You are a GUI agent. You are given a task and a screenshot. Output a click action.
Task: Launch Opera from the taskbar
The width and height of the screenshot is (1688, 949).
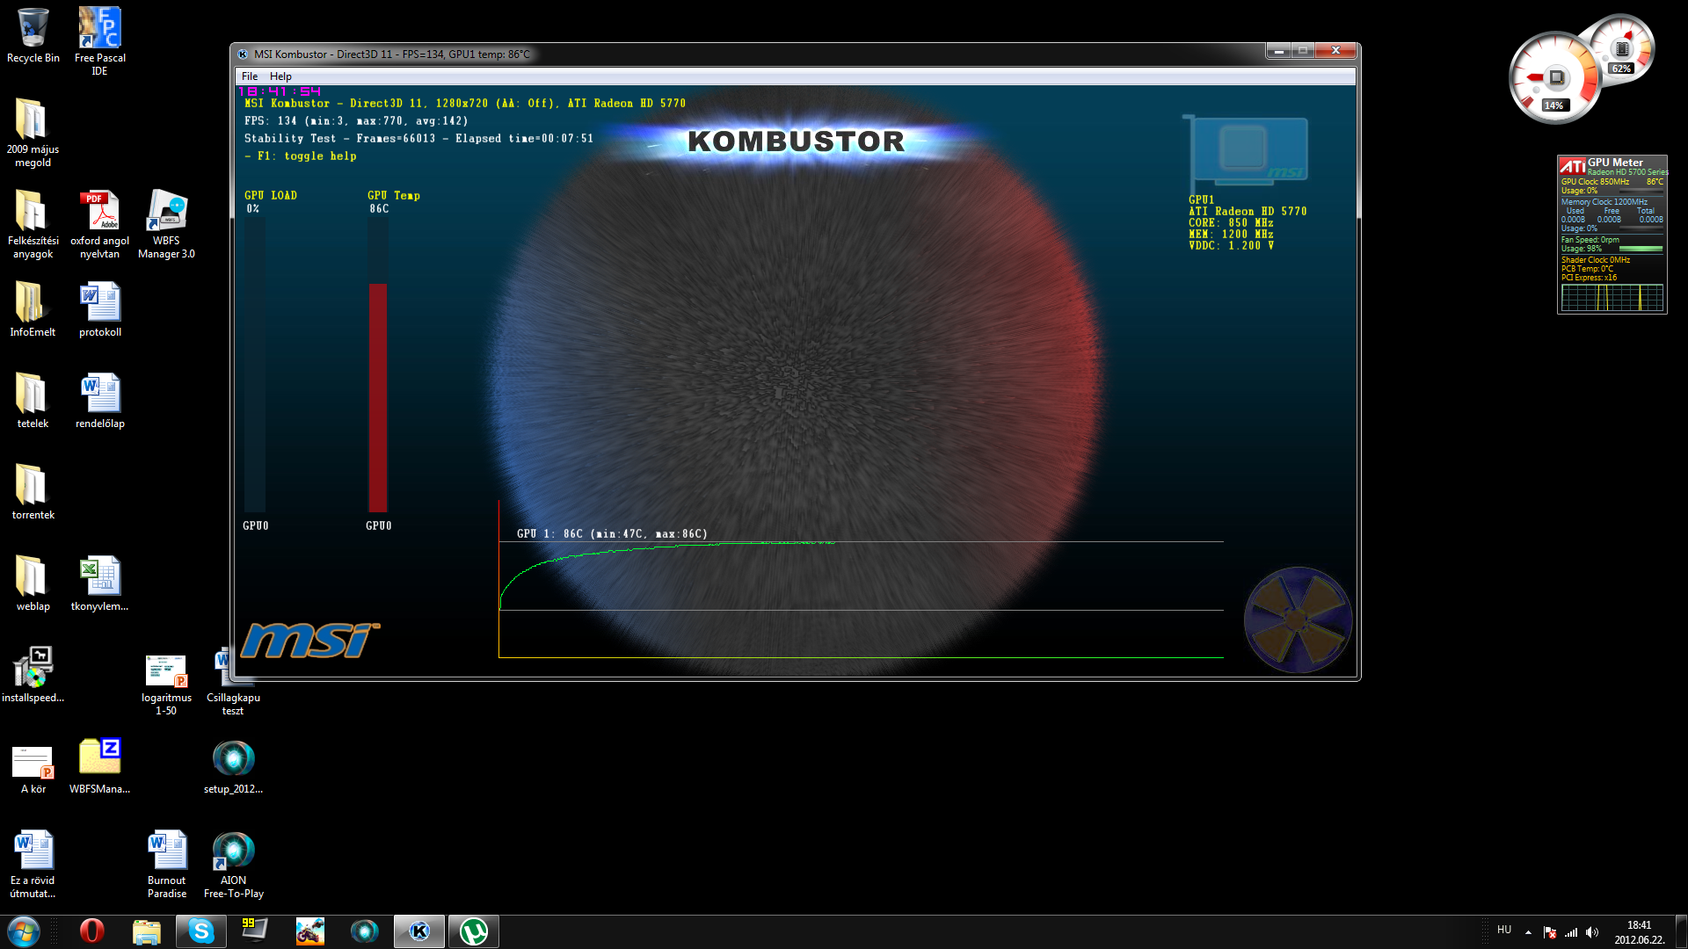click(x=91, y=931)
